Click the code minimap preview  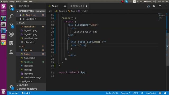pyautogui.click(x=162, y=17)
